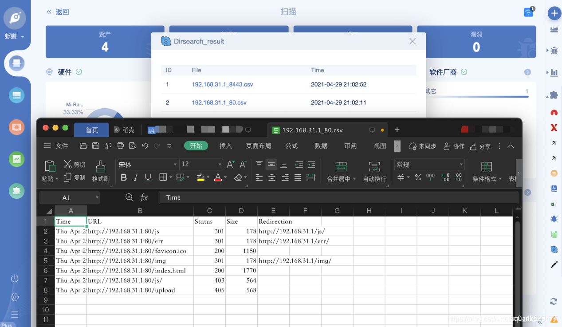Expand the cell name box dropdown

97,198
